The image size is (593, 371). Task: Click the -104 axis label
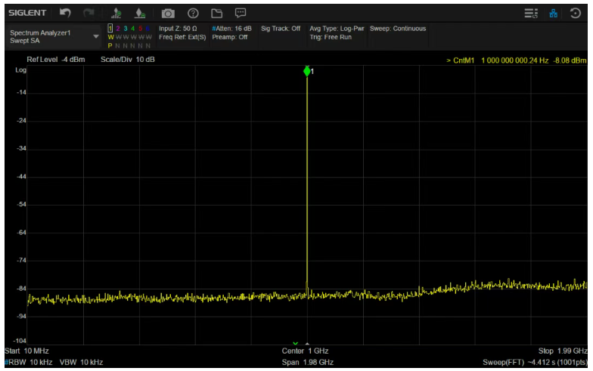pyautogui.click(x=20, y=341)
